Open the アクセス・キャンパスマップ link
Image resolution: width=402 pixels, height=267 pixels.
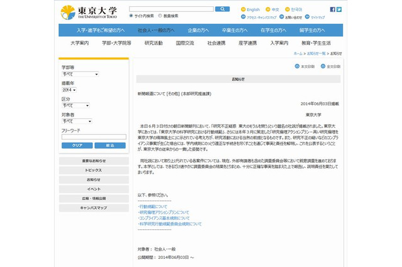[x=261, y=18]
